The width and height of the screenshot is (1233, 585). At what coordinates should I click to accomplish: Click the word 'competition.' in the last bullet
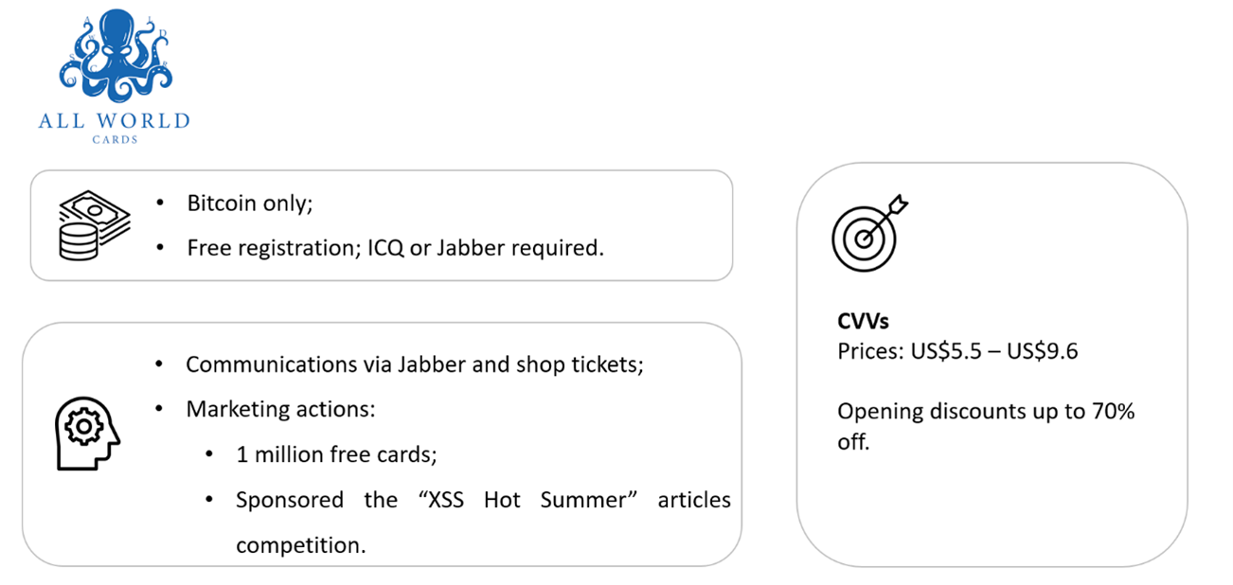tap(300, 545)
